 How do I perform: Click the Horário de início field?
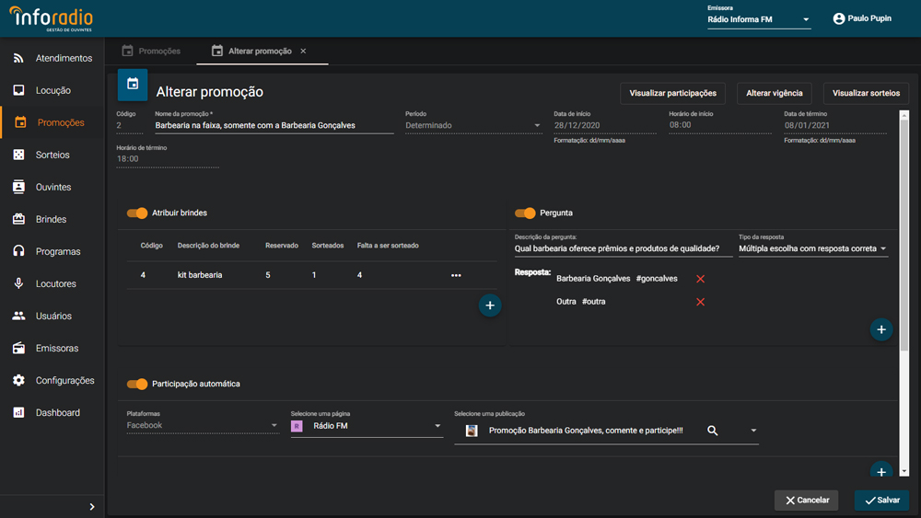(720, 125)
